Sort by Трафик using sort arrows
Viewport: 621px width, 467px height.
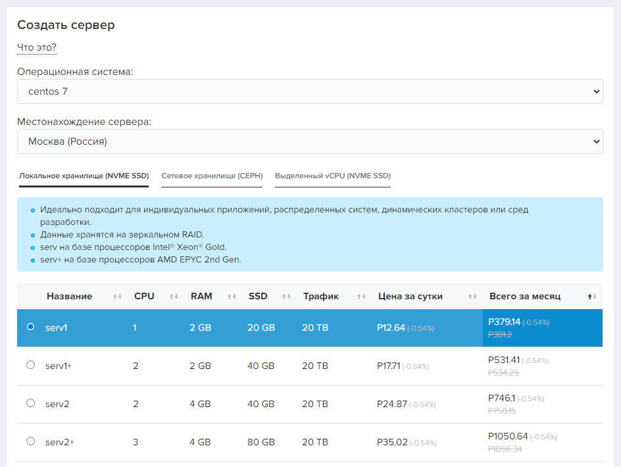point(360,297)
